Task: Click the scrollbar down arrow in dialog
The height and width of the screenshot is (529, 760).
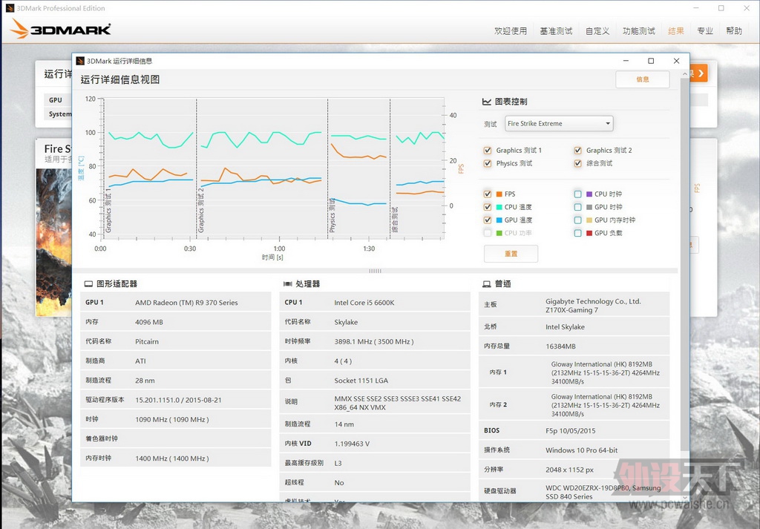Action: coord(684,498)
